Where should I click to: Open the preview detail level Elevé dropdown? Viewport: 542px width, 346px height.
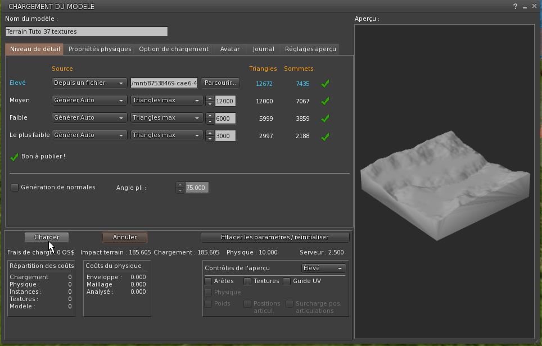coord(323,268)
